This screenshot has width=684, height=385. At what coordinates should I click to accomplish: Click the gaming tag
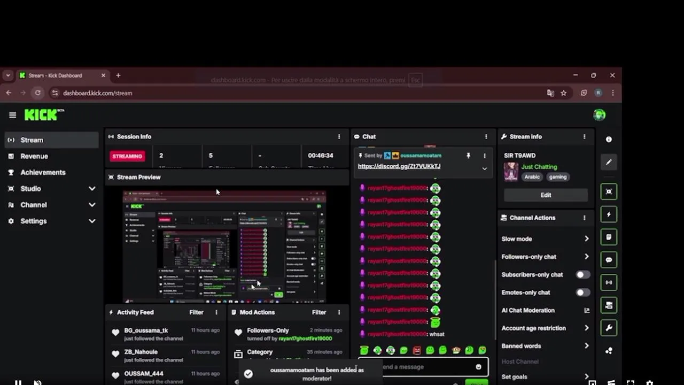557,177
